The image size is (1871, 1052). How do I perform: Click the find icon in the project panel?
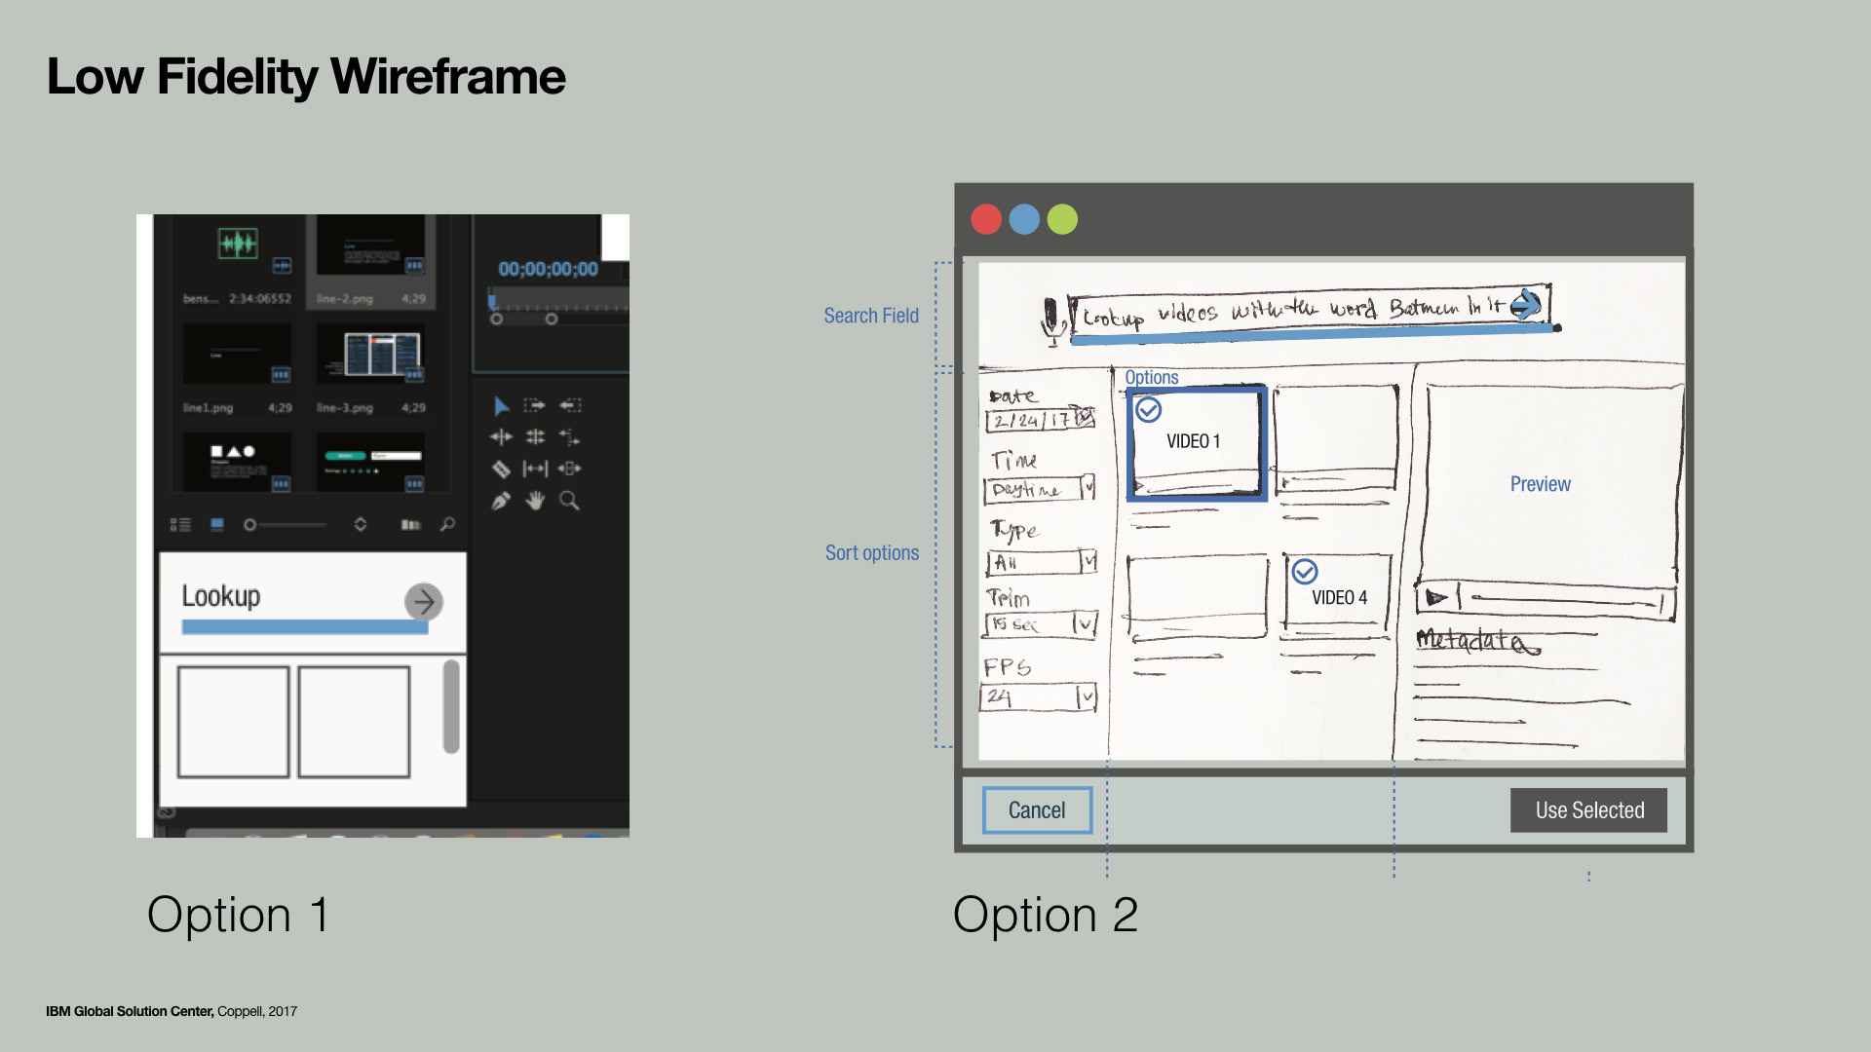447,524
